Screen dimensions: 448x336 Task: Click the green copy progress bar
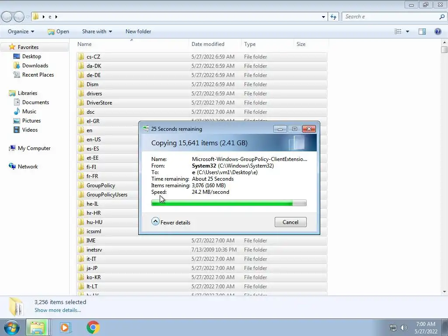pos(229,203)
